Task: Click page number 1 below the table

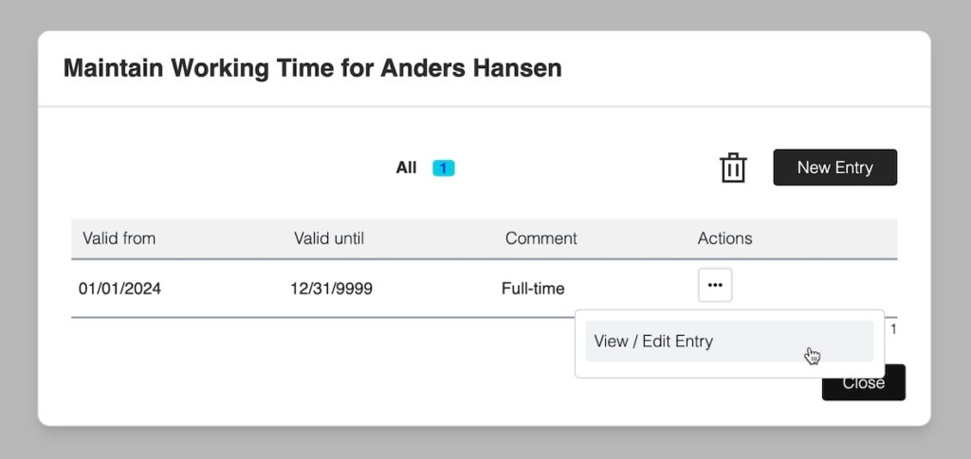Action: pyautogui.click(x=893, y=329)
